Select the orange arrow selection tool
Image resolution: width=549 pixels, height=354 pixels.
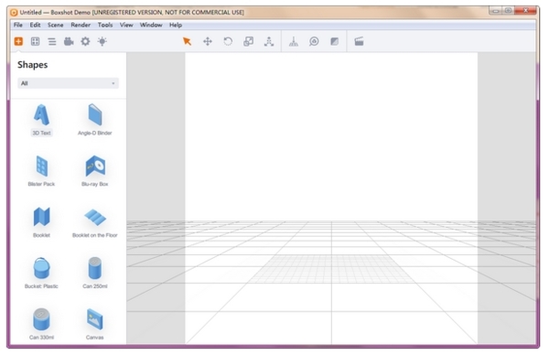pyautogui.click(x=188, y=41)
